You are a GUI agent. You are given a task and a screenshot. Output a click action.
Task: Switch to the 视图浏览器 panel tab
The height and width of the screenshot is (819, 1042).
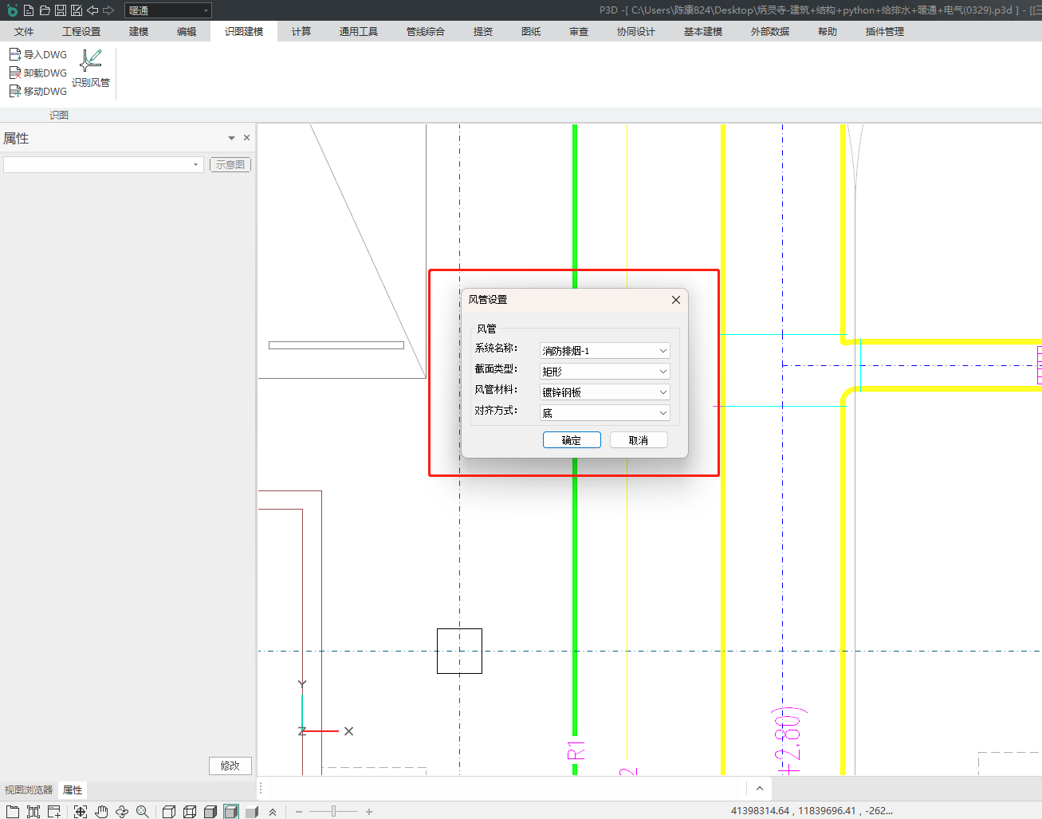(x=29, y=789)
